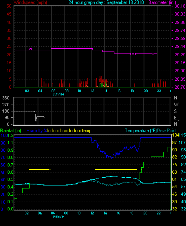Image resolution: width=186 pixels, height=226 pixels.
Task: Click the 18 hour tick on wind graph
Action: coord(132,91)
